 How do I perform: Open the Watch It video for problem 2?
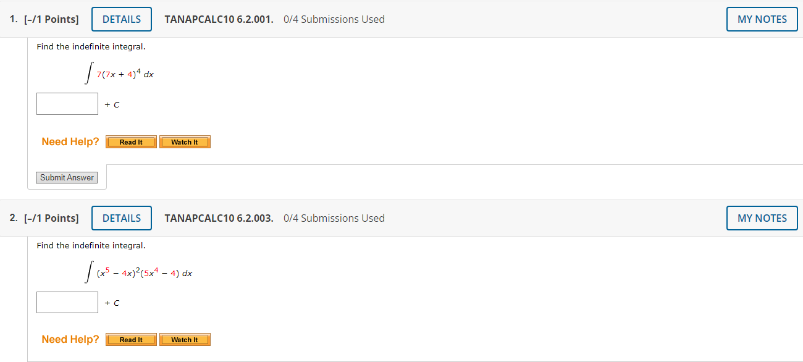(185, 339)
